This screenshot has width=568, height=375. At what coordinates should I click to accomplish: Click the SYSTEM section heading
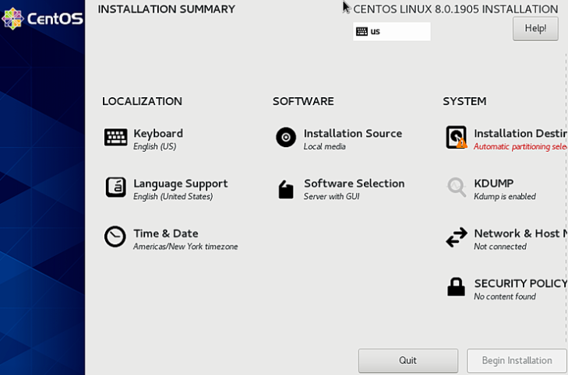pos(464,101)
